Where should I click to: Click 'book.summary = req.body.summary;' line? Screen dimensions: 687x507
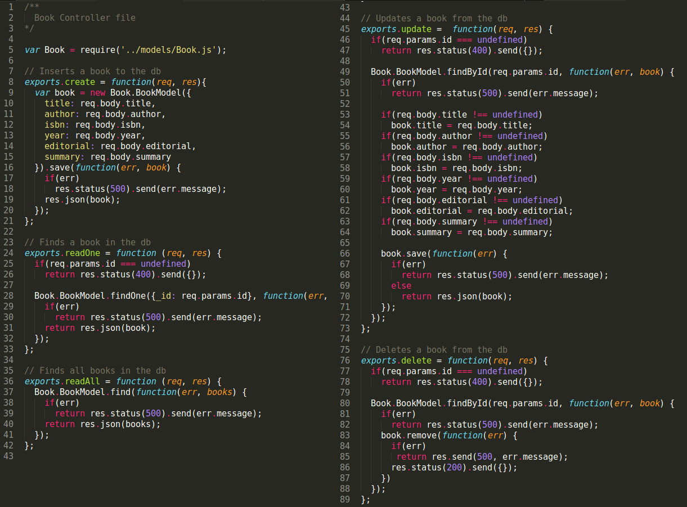click(x=472, y=232)
